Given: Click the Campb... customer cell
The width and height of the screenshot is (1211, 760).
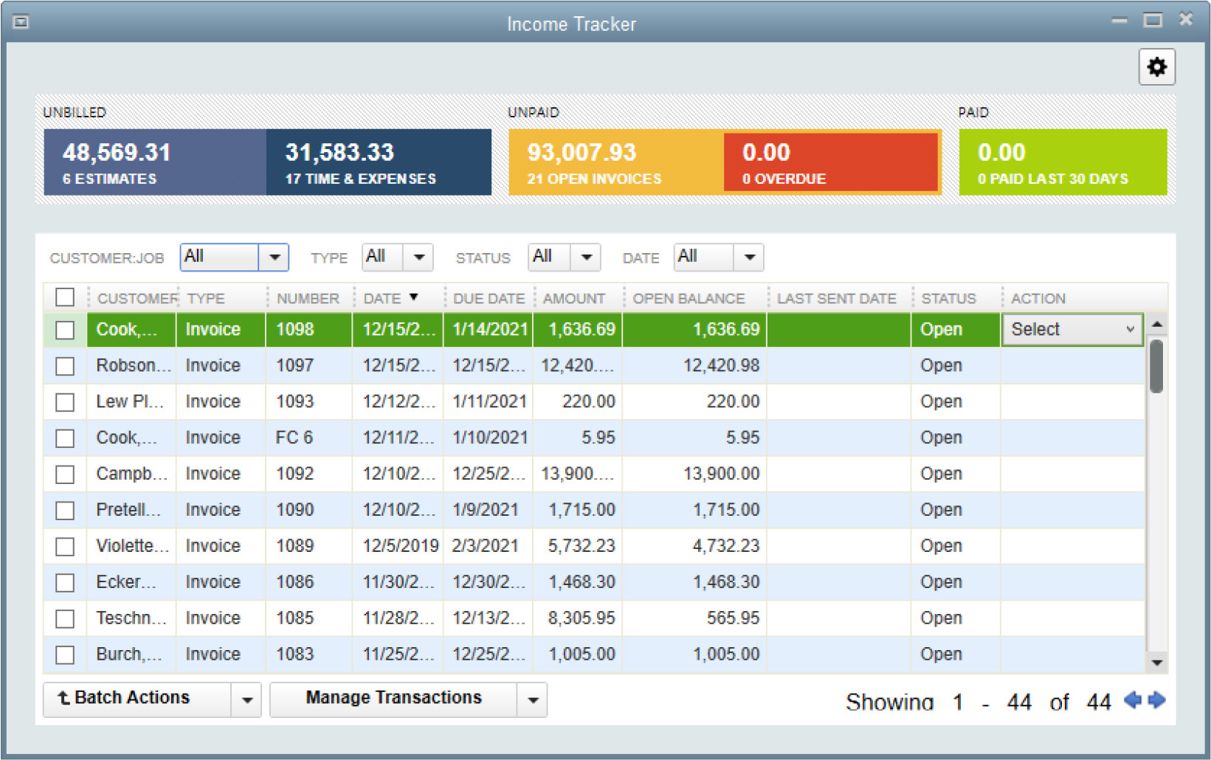Looking at the screenshot, I should point(130,474).
